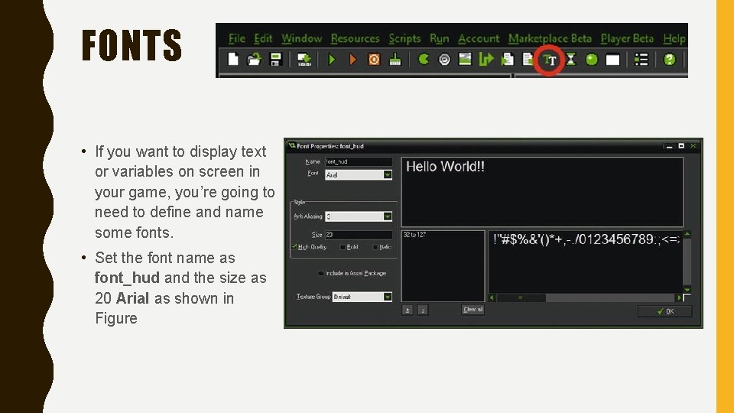Open help with green question mark icon
The image size is (734, 413).
(670, 60)
